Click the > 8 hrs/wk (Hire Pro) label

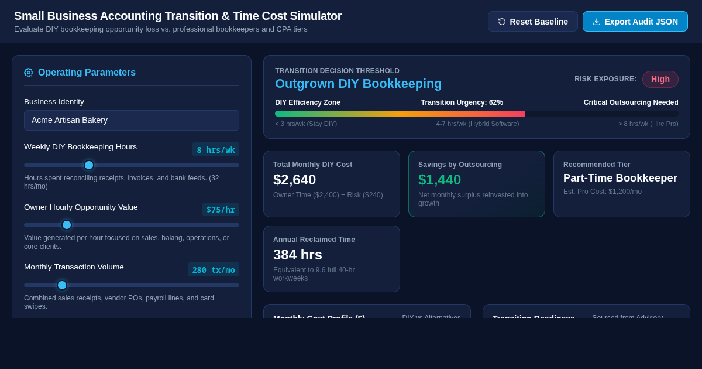[648, 124]
